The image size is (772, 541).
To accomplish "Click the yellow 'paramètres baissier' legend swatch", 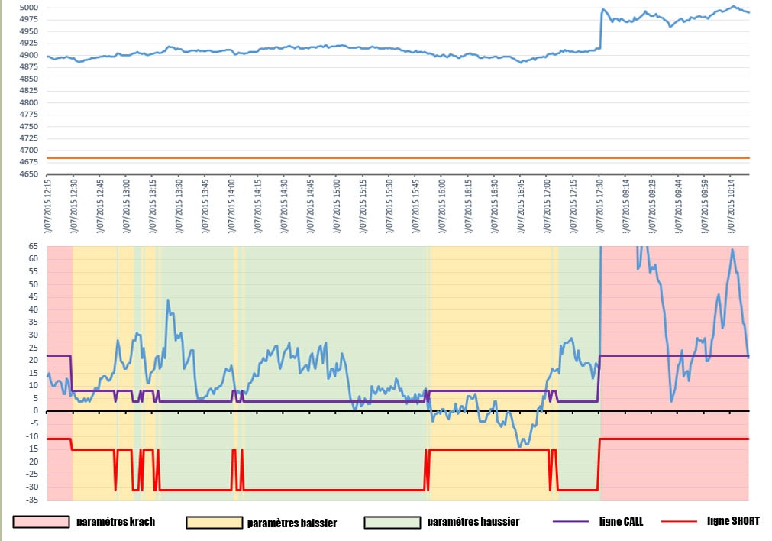I will pyautogui.click(x=215, y=523).
